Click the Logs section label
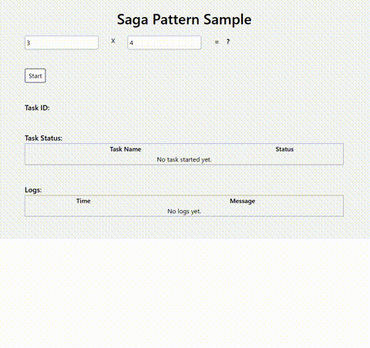The image size is (370, 348). (33, 190)
